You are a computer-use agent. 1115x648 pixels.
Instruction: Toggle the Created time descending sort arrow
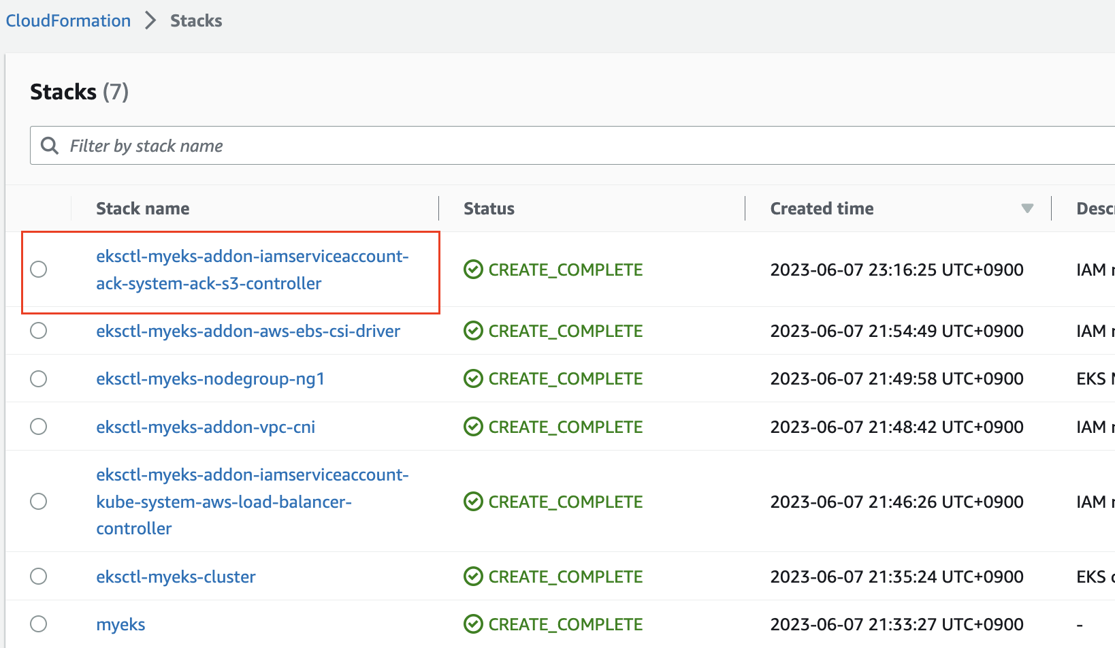1027,208
